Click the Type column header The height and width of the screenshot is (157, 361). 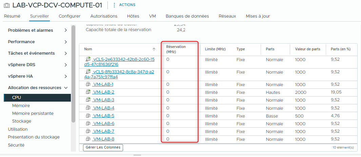tap(240, 49)
